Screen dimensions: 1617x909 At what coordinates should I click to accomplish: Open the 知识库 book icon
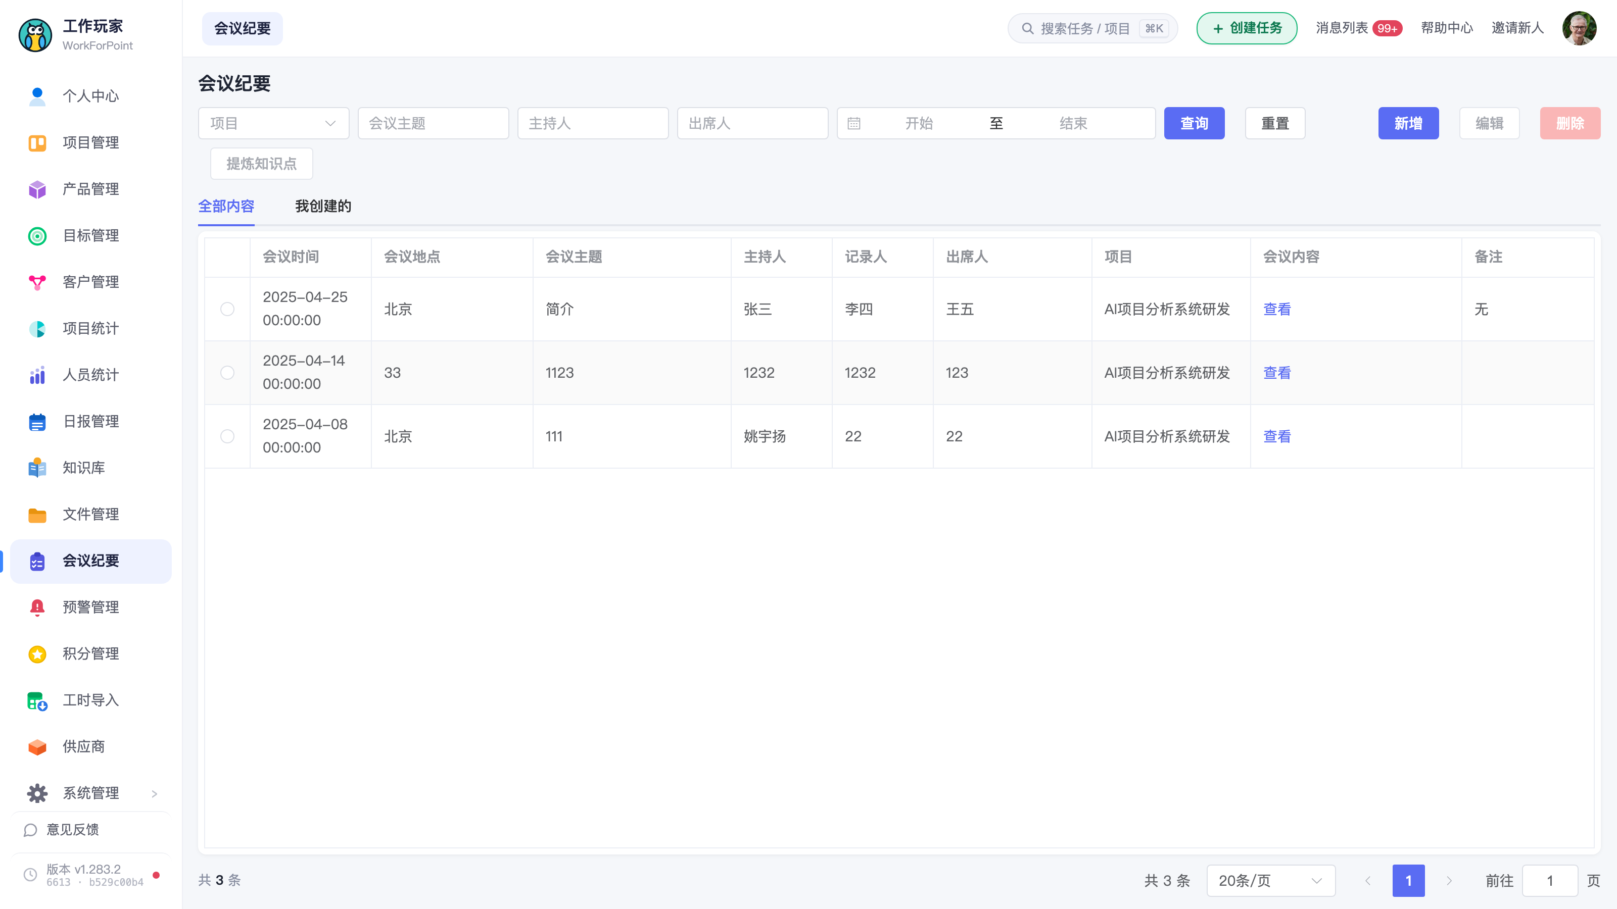(x=37, y=468)
